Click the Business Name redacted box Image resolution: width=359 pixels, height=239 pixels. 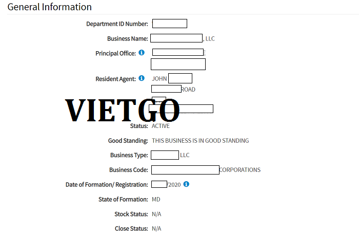(176, 38)
